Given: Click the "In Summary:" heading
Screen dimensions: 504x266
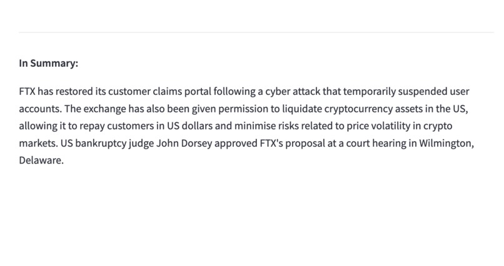Looking at the screenshot, I should tap(48, 63).
